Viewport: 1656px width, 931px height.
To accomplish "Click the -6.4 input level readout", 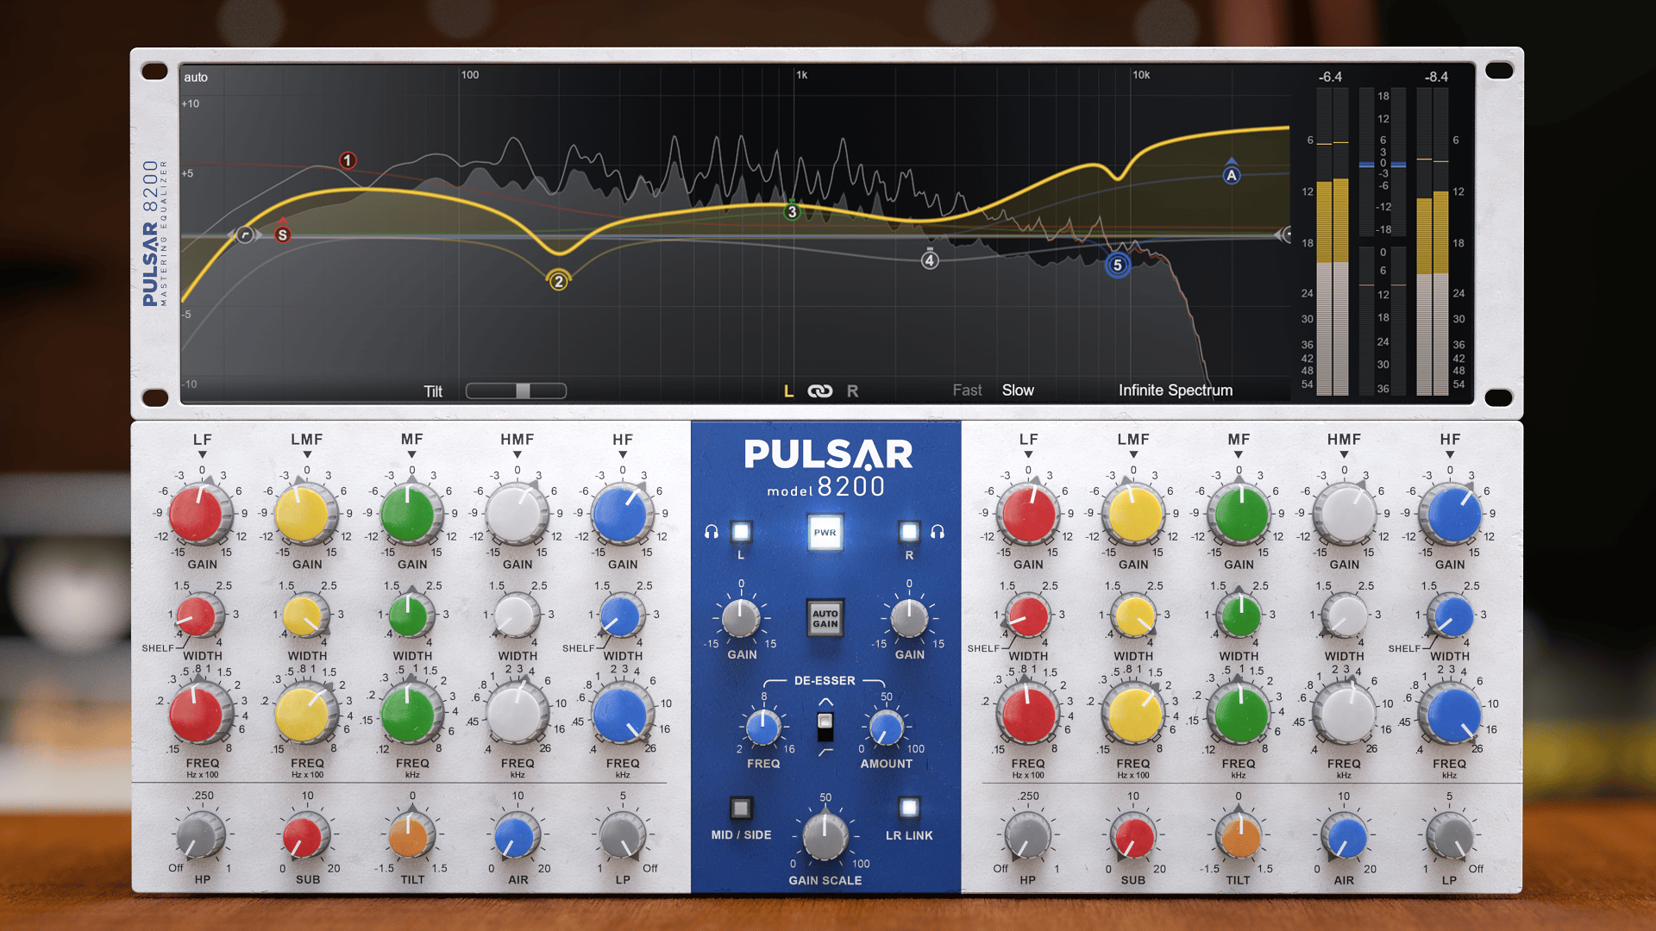I will tap(1330, 77).
